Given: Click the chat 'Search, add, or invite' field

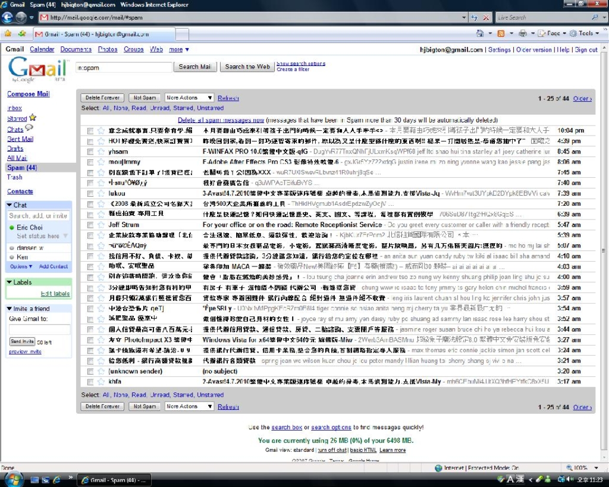Looking at the screenshot, I should 38,215.
